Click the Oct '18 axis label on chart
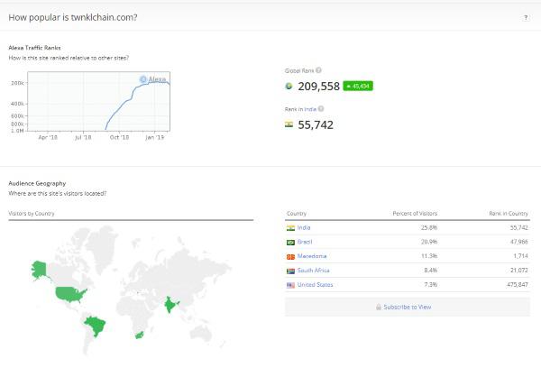This screenshot has height=377, width=541. [x=119, y=137]
